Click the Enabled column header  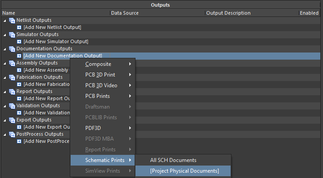click(309, 13)
